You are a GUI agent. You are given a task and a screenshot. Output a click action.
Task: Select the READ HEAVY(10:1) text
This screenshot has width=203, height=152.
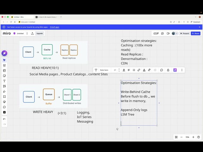pos(45,68)
